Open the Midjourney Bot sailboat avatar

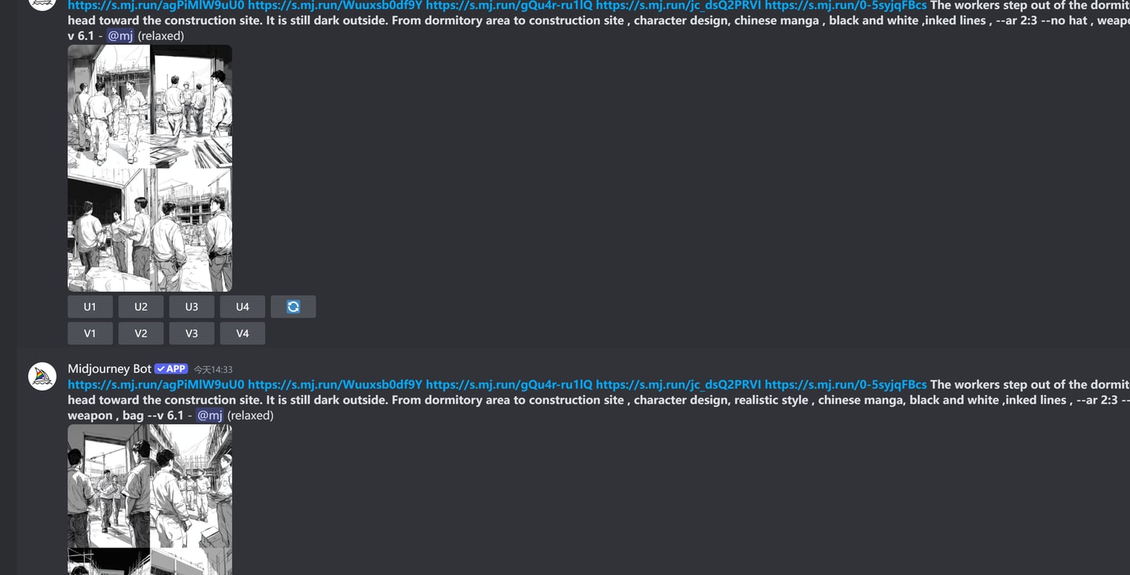[x=42, y=377]
